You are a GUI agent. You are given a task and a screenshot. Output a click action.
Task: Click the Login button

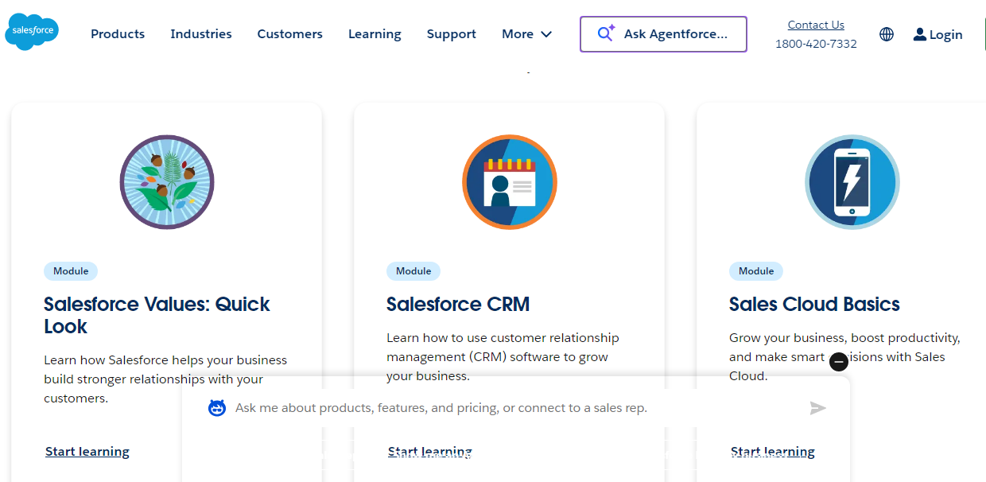[938, 34]
